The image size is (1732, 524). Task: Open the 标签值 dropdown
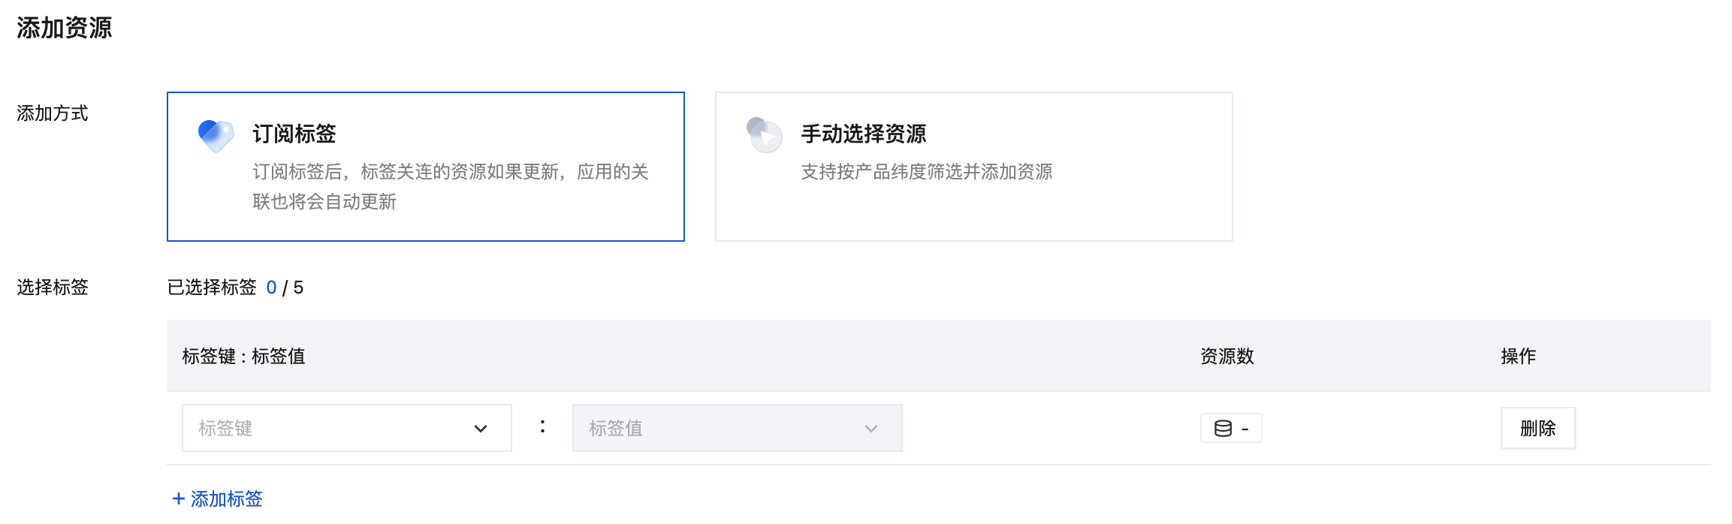click(x=738, y=428)
